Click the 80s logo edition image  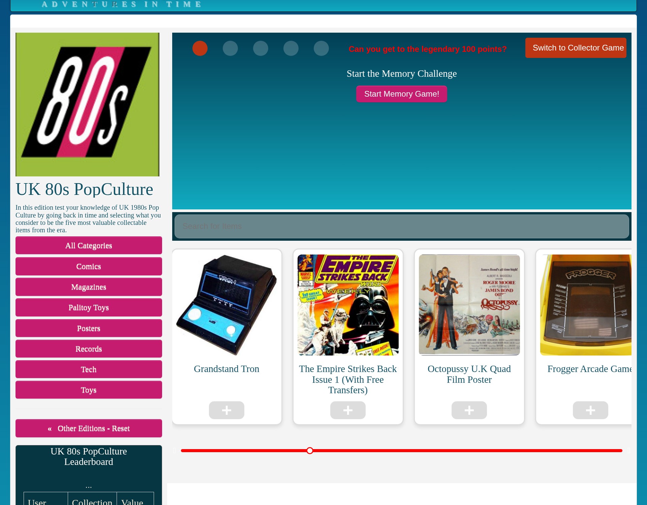(x=87, y=104)
